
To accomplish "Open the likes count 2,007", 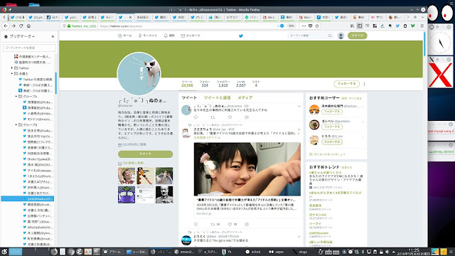I will coord(240,84).
